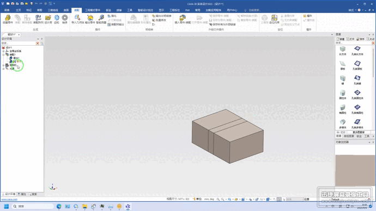Click the 装配树输出 assembly tree output command
The image size is (376, 211).
click(116, 24)
